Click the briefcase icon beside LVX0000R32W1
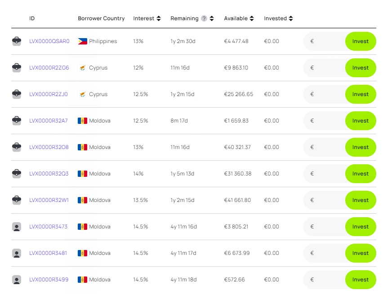Image resolution: width=383 pixels, height=294 pixels. pyautogui.click(x=17, y=200)
